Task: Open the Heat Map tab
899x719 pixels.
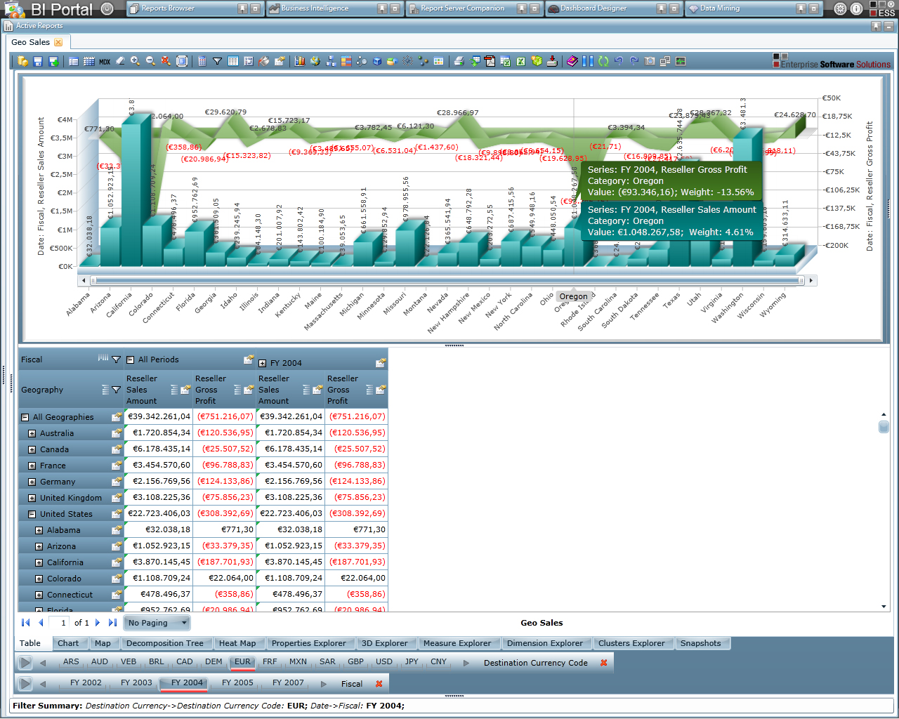Action: 237,643
